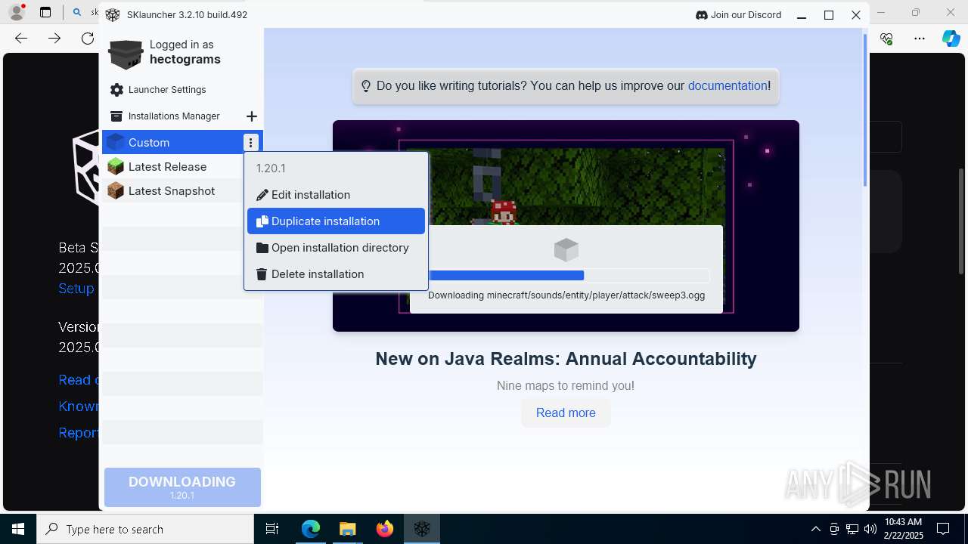Image resolution: width=968 pixels, height=544 pixels.
Task: Open File Explorer from the taskbar
Action: point(348,529)
